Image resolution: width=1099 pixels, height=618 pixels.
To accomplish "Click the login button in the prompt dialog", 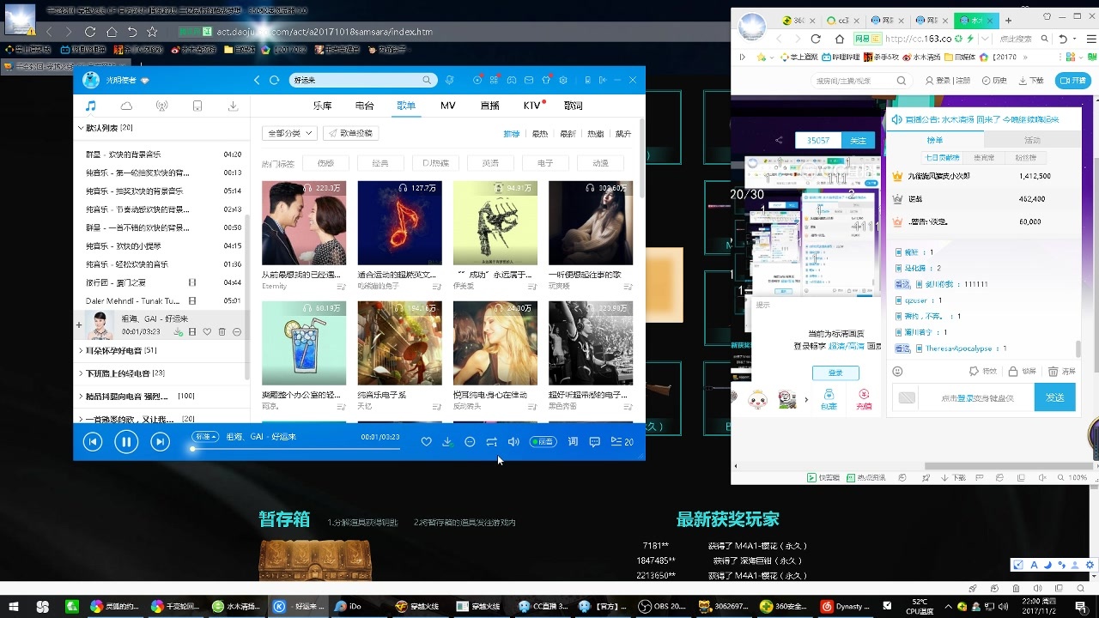I will 835,373.
